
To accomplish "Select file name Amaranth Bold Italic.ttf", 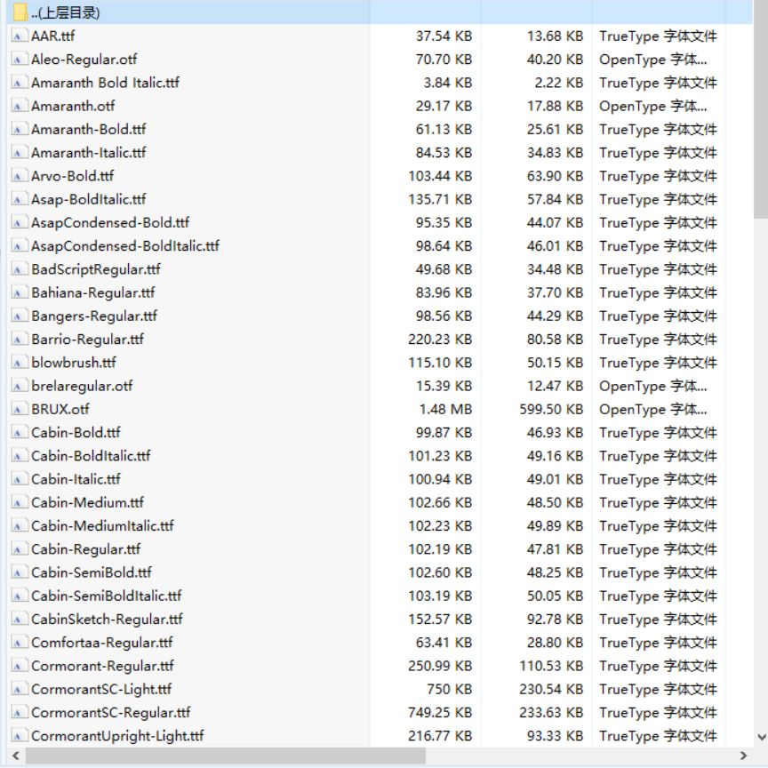I will 105,83.
